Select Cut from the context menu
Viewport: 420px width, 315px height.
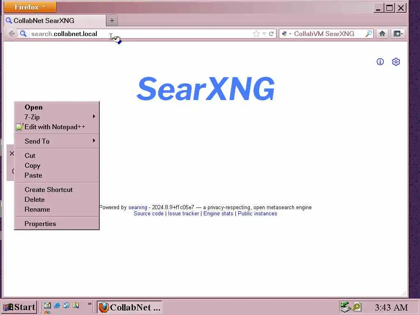click(x=57, y=155)
